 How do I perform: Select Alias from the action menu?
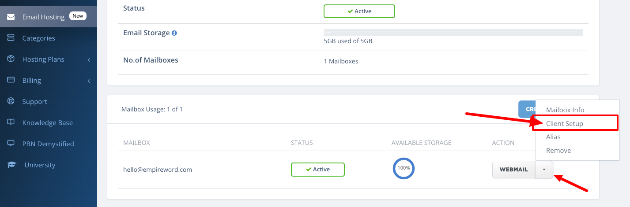click(553, 137)
